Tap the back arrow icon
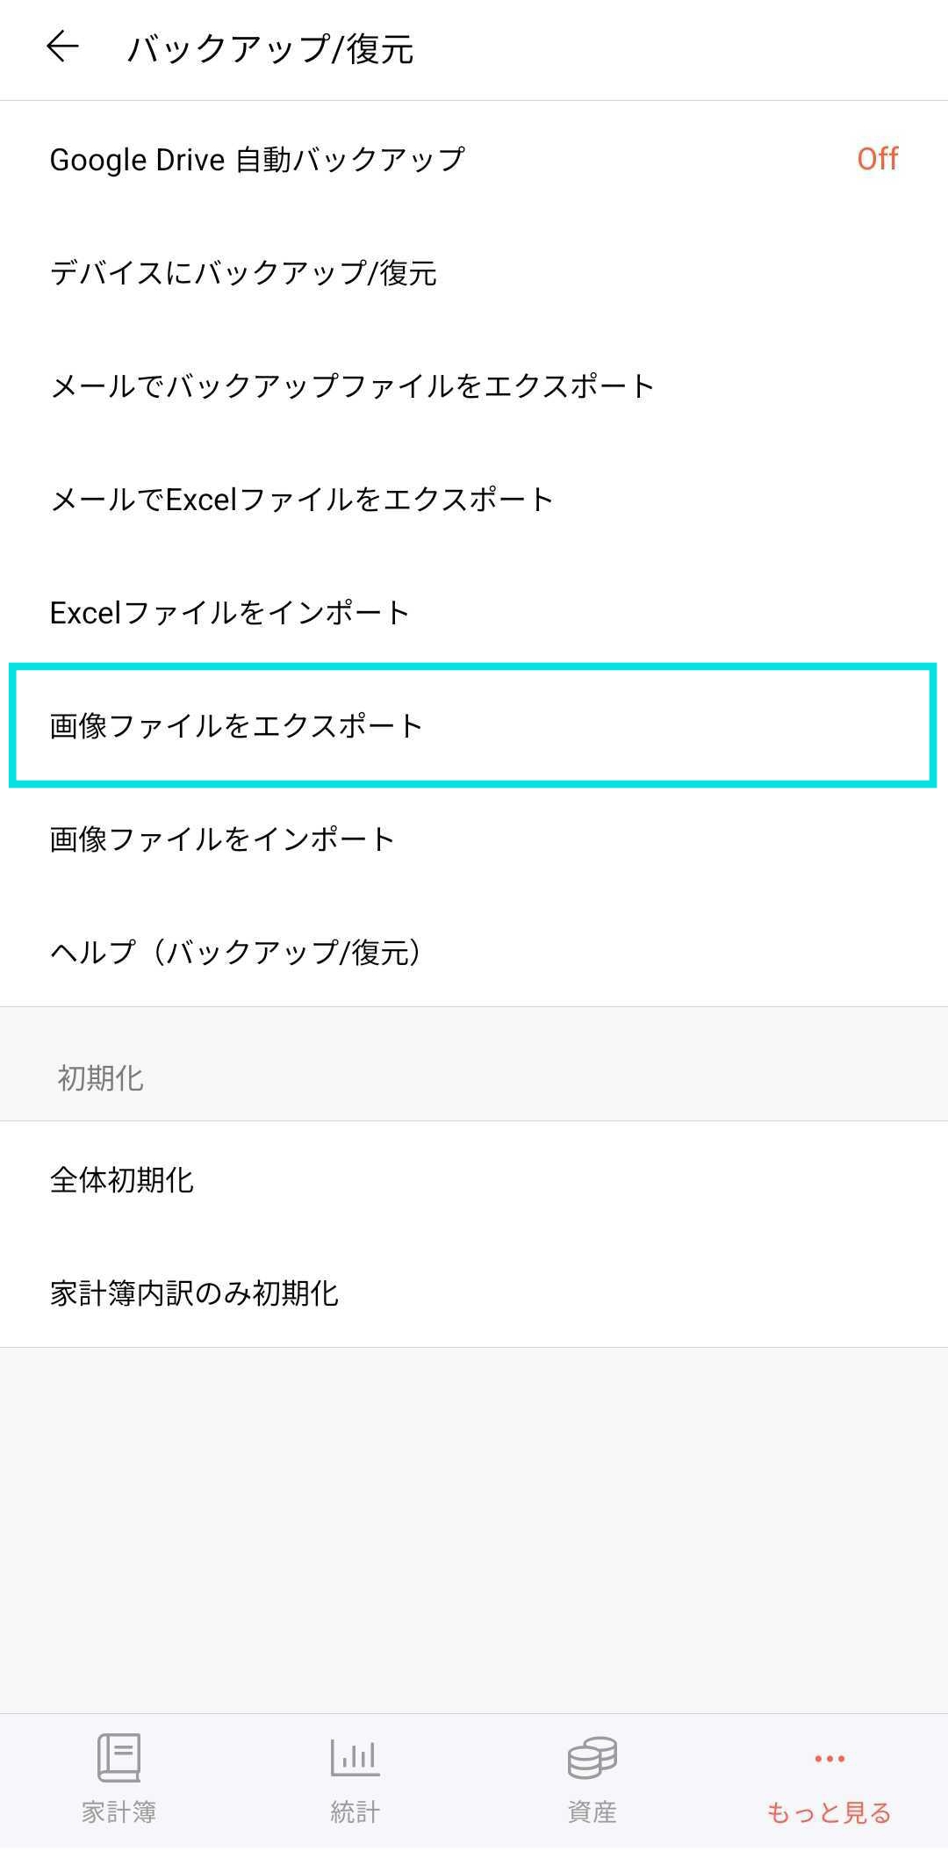Screen dimensions: 948x1851 [x=62, y=47]
